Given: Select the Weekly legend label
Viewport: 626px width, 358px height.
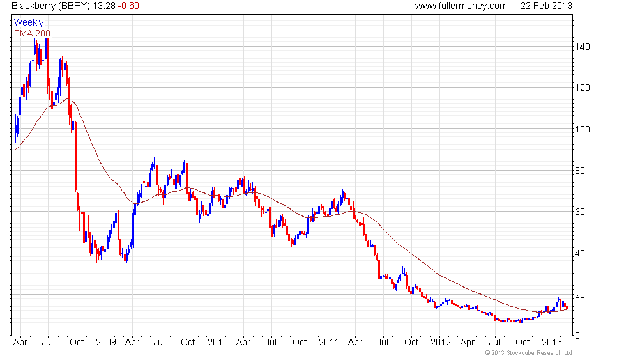Looking at the screenshot, I should 29,23.
